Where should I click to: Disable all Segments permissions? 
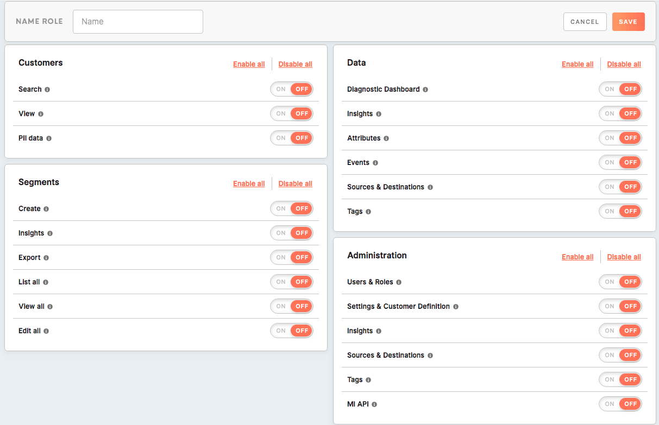tap(295, 183)
